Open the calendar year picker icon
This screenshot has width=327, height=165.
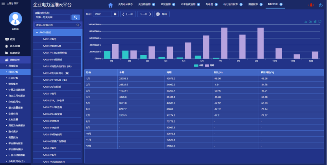[x=115, y=14]
